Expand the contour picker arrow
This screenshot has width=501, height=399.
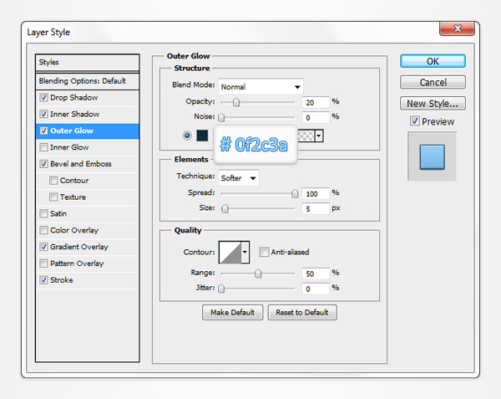pyautogui.click(x=245, y=252)
